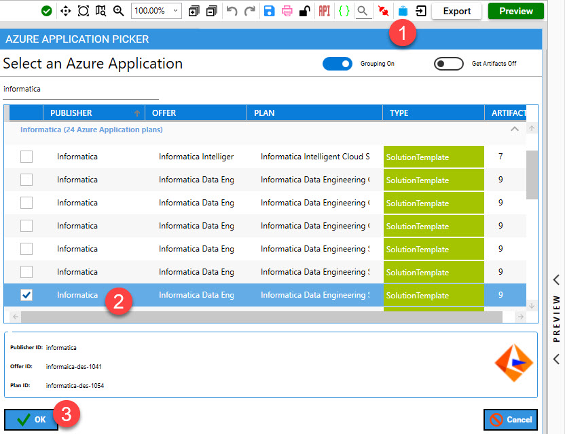Collapse the Informatica group with chevron

pyautogui.click(x=515, y=129)
